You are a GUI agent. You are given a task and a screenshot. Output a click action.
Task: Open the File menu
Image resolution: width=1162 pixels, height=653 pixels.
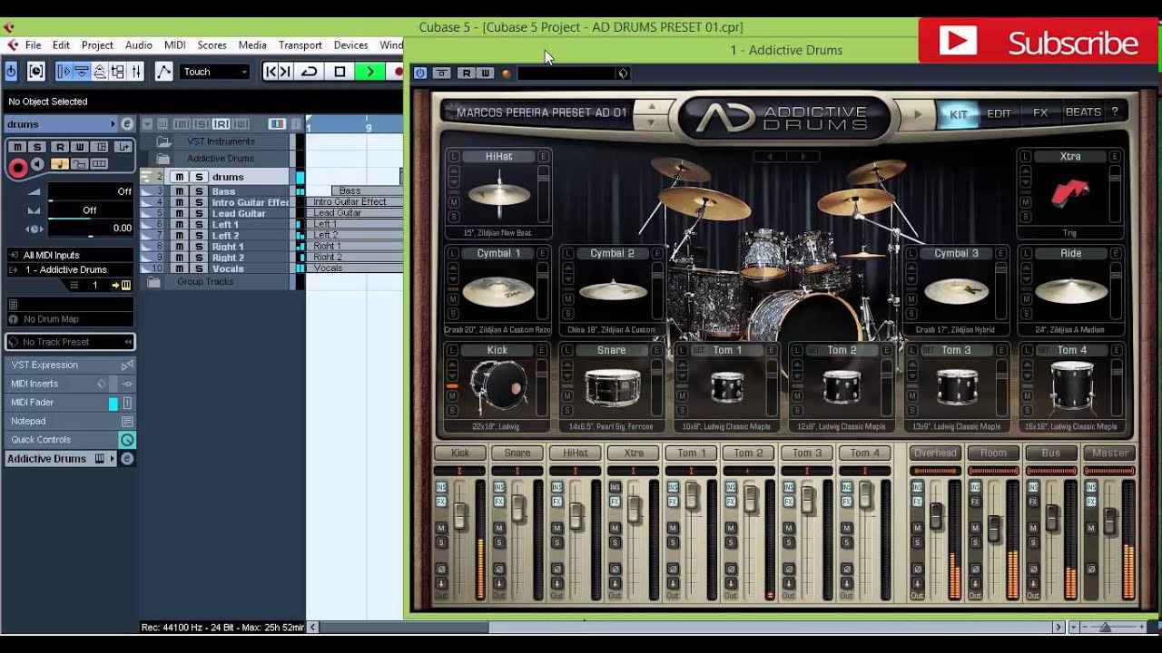point(33,45)
